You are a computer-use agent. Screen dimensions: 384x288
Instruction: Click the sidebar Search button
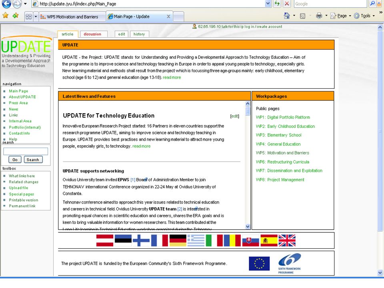[33, 160]
